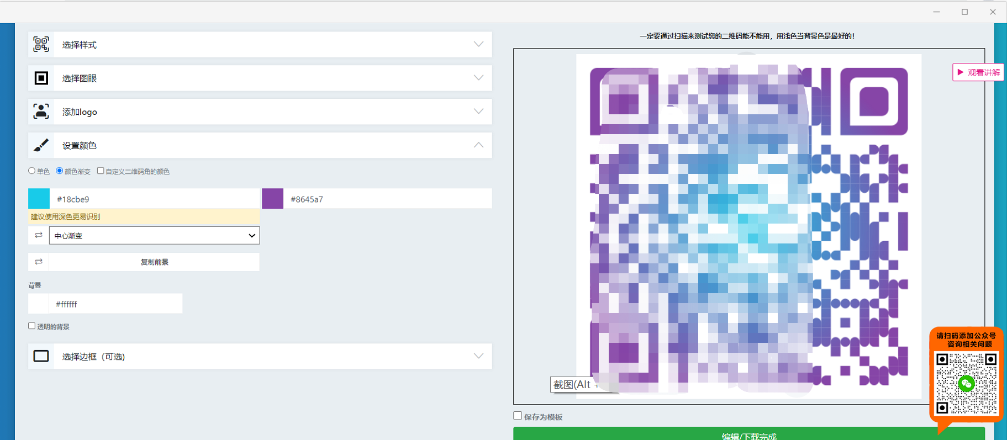Open the cyan #18cbe9 color swatch
The width and height of the screenshot is (1007, 440).
39,199
